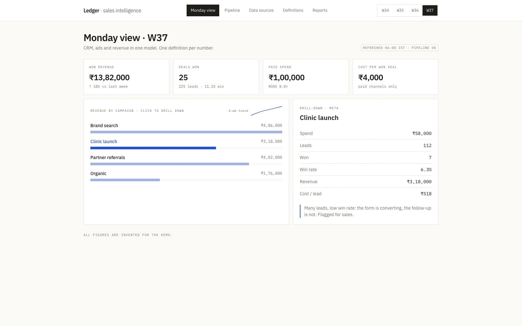Click the Ledger logo text
The height and width of the screenshot is (326, 522).
(x=112, y=10)
